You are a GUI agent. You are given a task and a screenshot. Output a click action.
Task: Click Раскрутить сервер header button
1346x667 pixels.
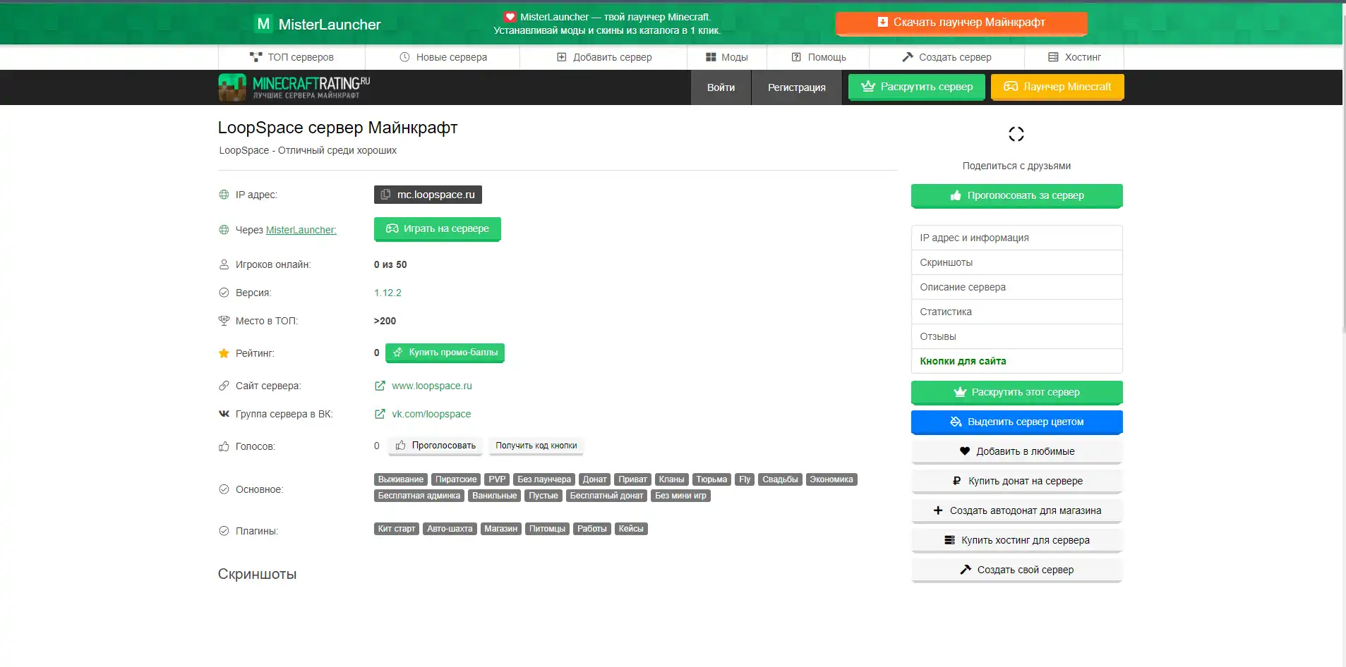[916, 87]
